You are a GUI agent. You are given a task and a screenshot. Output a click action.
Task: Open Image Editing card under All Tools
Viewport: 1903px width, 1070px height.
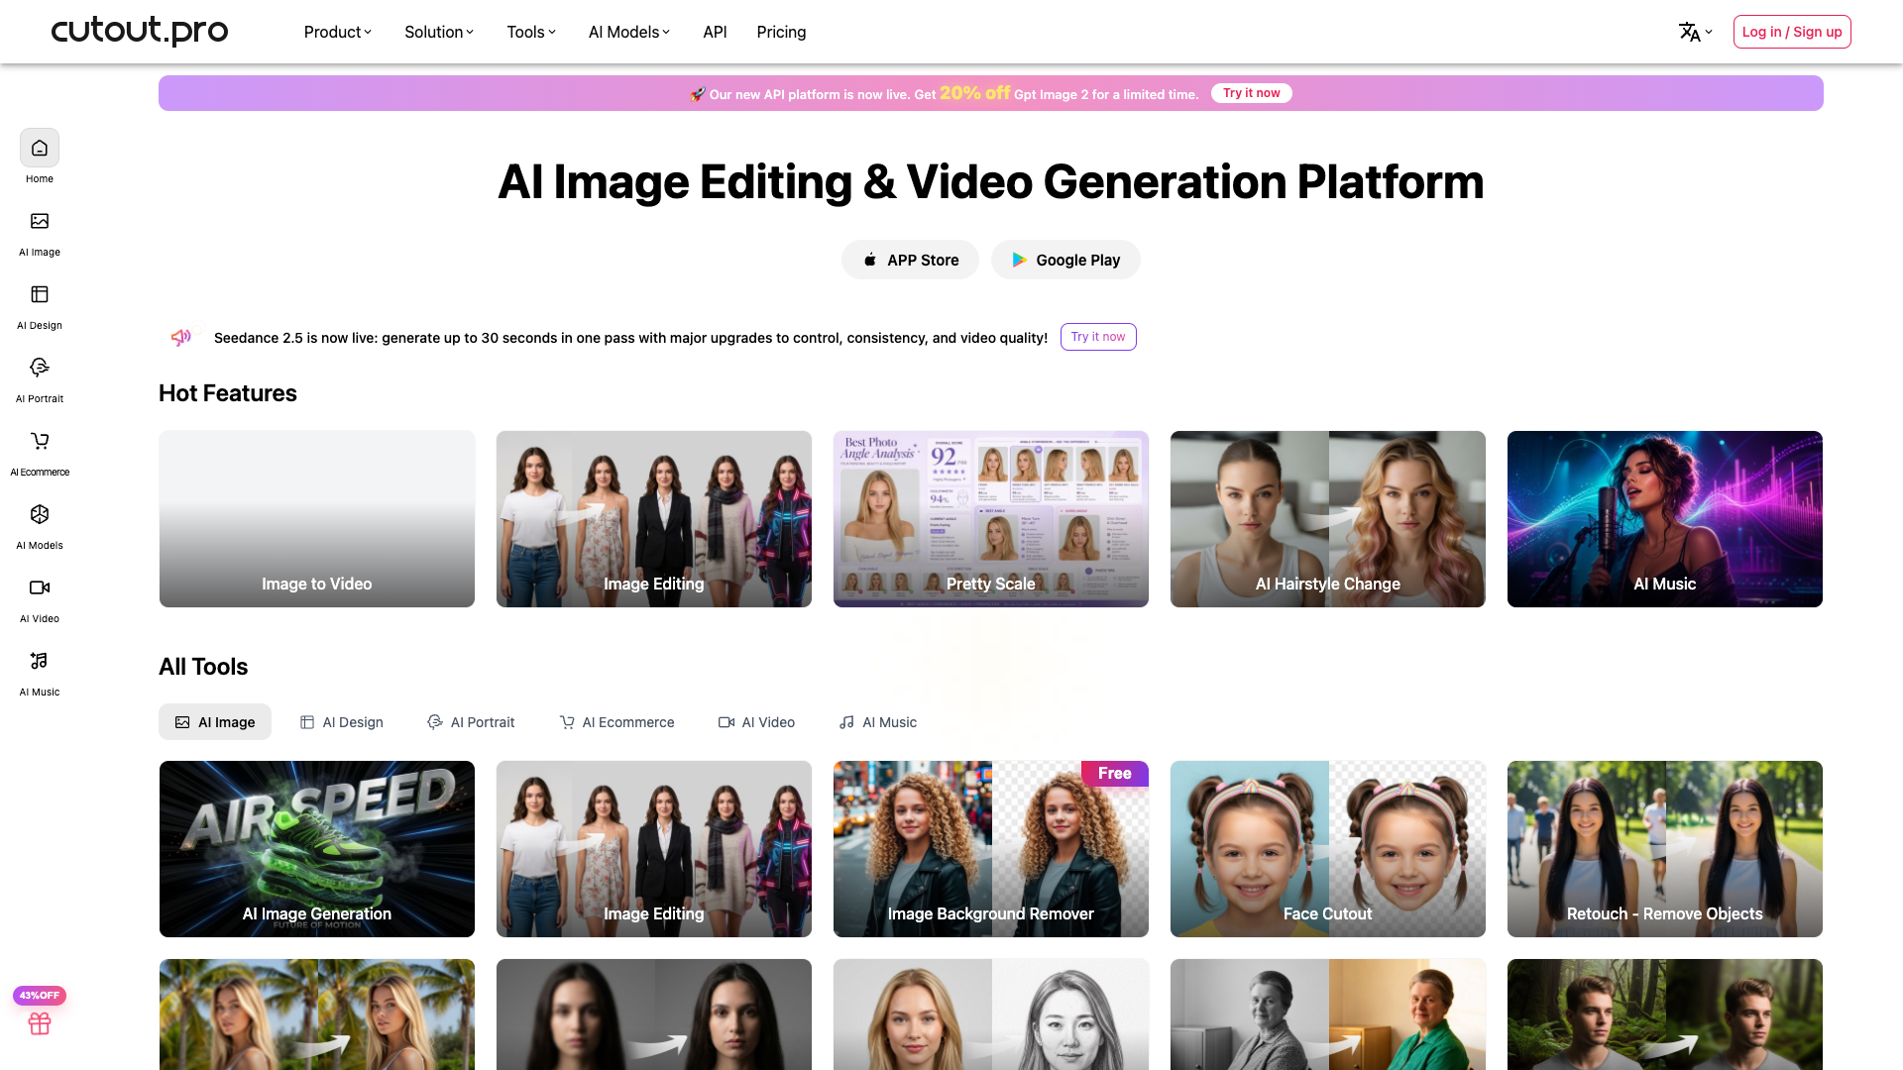[x=654, y=849]
